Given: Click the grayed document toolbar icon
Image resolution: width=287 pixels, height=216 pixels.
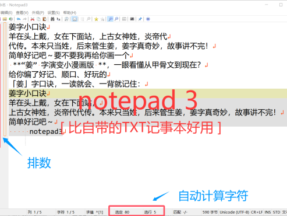Looking at the screenshot, I should 83,19.
